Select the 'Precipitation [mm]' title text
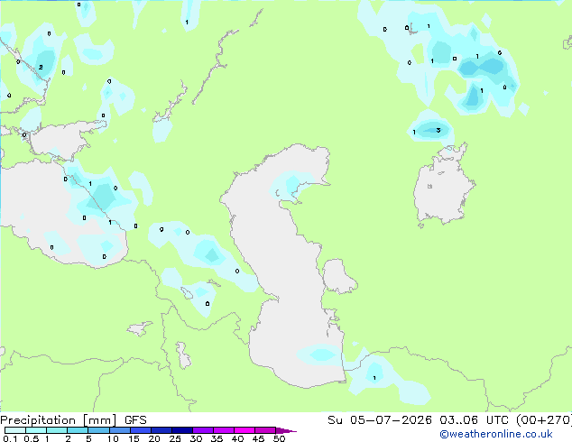Viewport: 572px width, 442px height. point(59,420)
